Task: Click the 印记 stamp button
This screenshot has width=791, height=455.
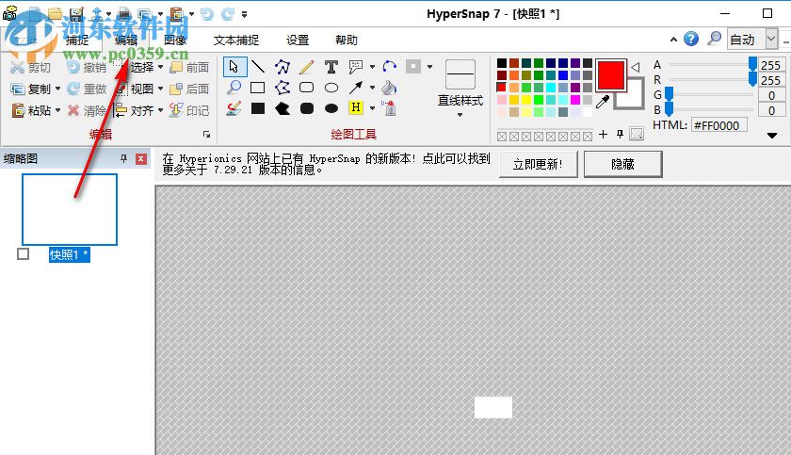Action: 189,110
